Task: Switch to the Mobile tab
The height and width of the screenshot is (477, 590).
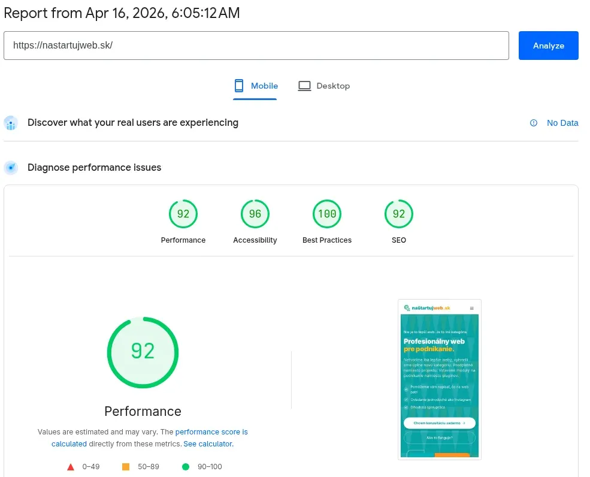Action: pyautogui.click(x=256, y=86)
